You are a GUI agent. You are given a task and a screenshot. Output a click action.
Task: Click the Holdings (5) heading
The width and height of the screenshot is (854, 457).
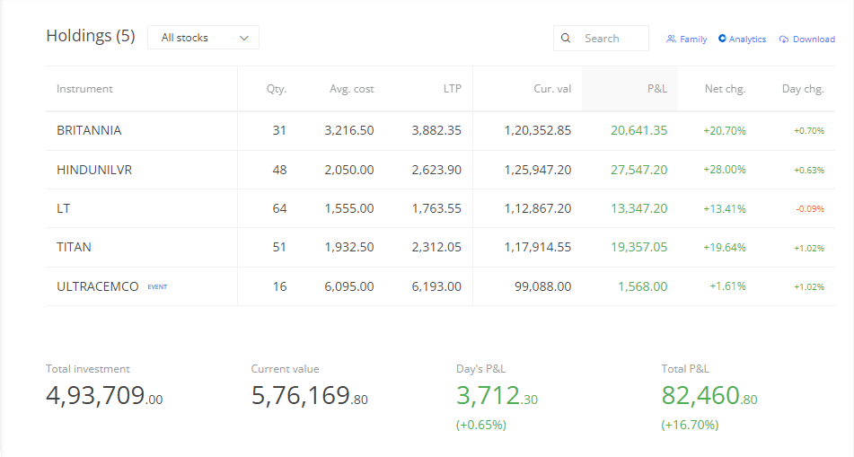coord(91,36)
